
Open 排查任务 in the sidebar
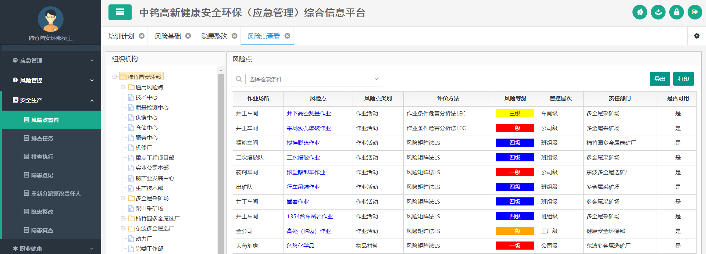click(51, 138)
